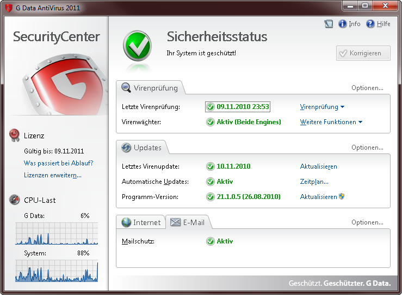Click 'Lizenzen erweitern...' link
Viewport: 402px width, 295px height.
(x=53, y=175)
